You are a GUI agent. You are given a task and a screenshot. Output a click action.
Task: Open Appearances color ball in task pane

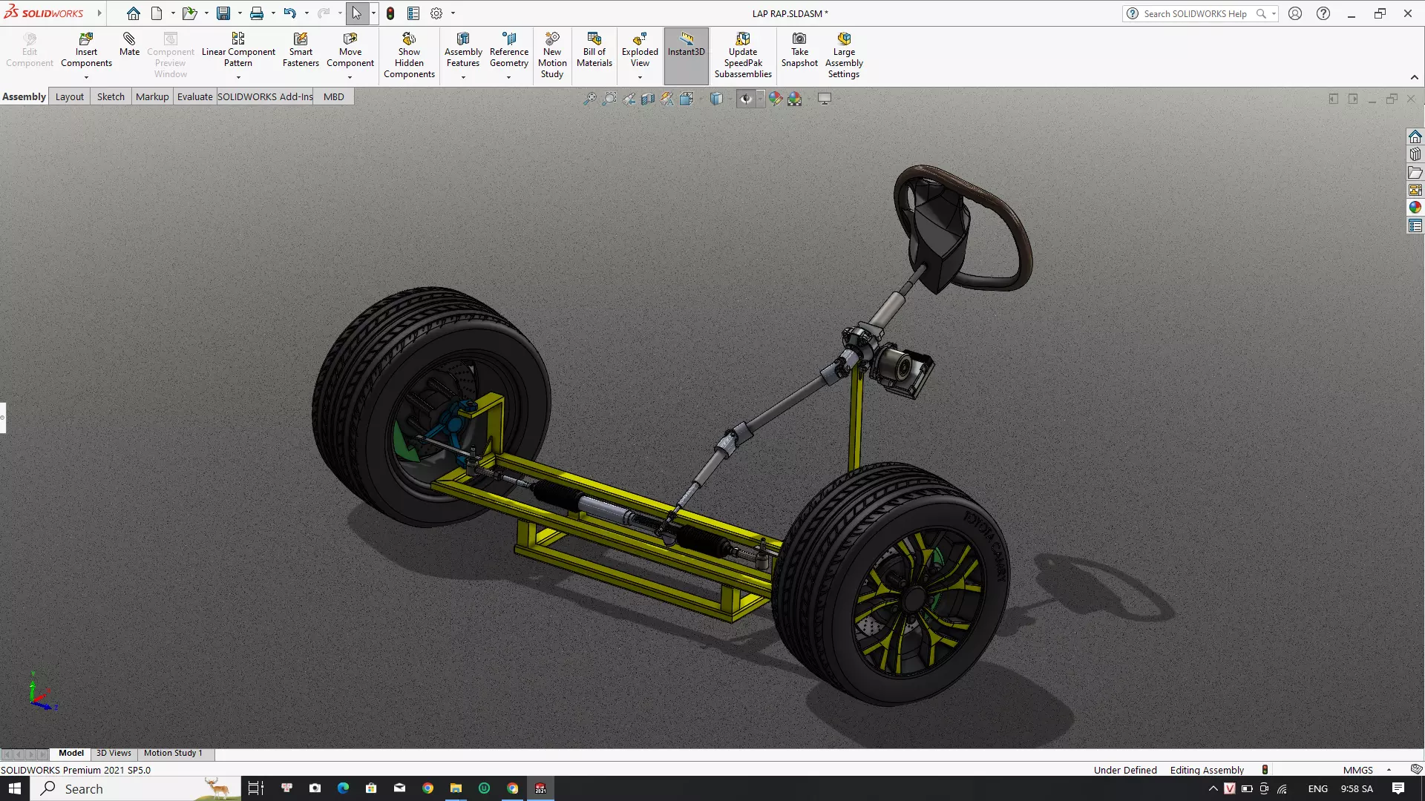coord(1415,208)
